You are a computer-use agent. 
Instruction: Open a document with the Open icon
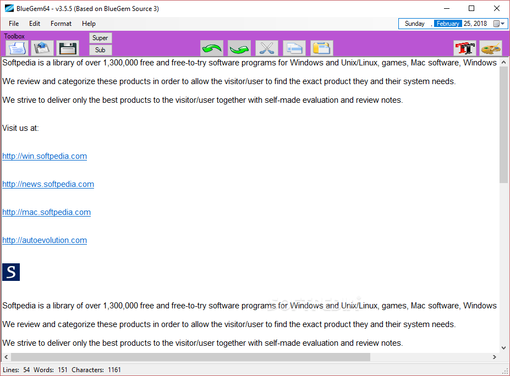pos(42,48)
